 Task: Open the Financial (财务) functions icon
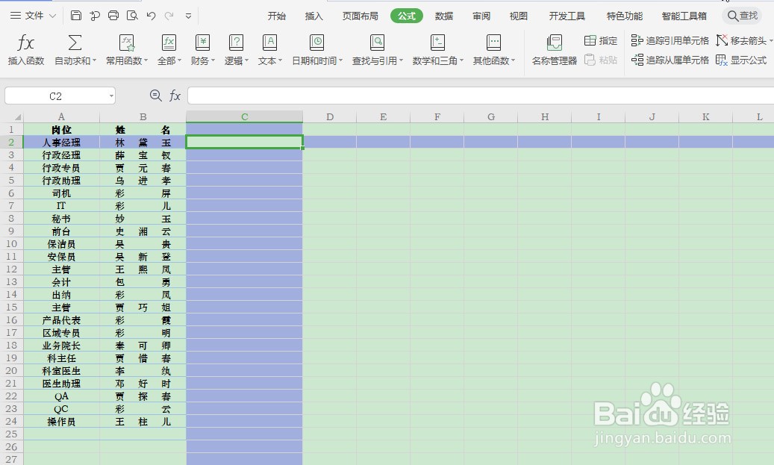point(202,43)
